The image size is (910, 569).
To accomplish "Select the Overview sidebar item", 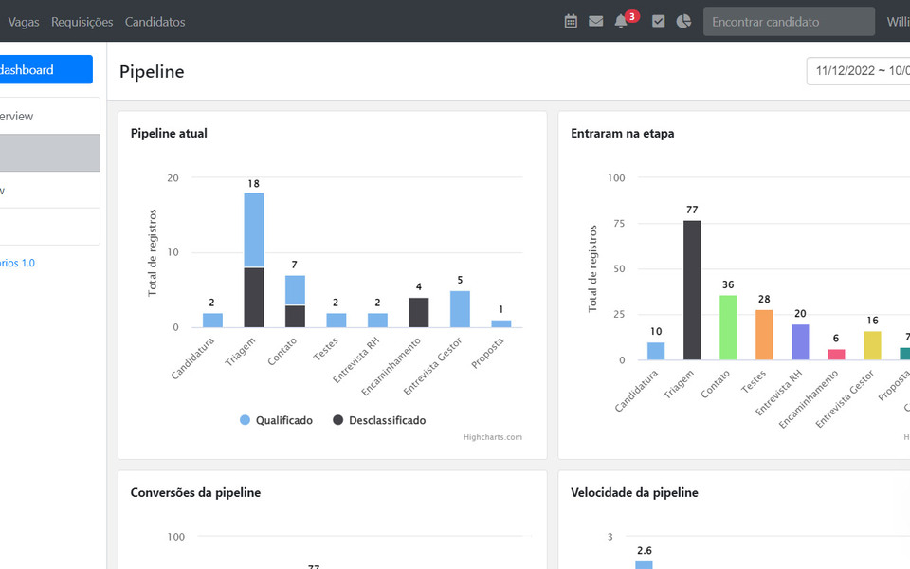I will (x=49, y=116).
